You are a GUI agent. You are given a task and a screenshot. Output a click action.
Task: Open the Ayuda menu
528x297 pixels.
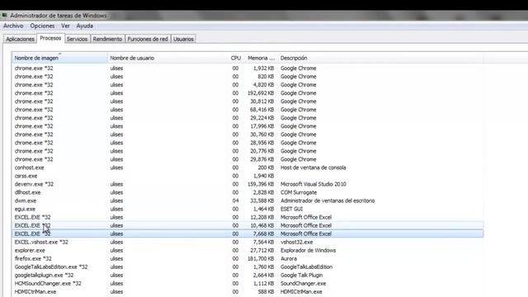[84, 26]
